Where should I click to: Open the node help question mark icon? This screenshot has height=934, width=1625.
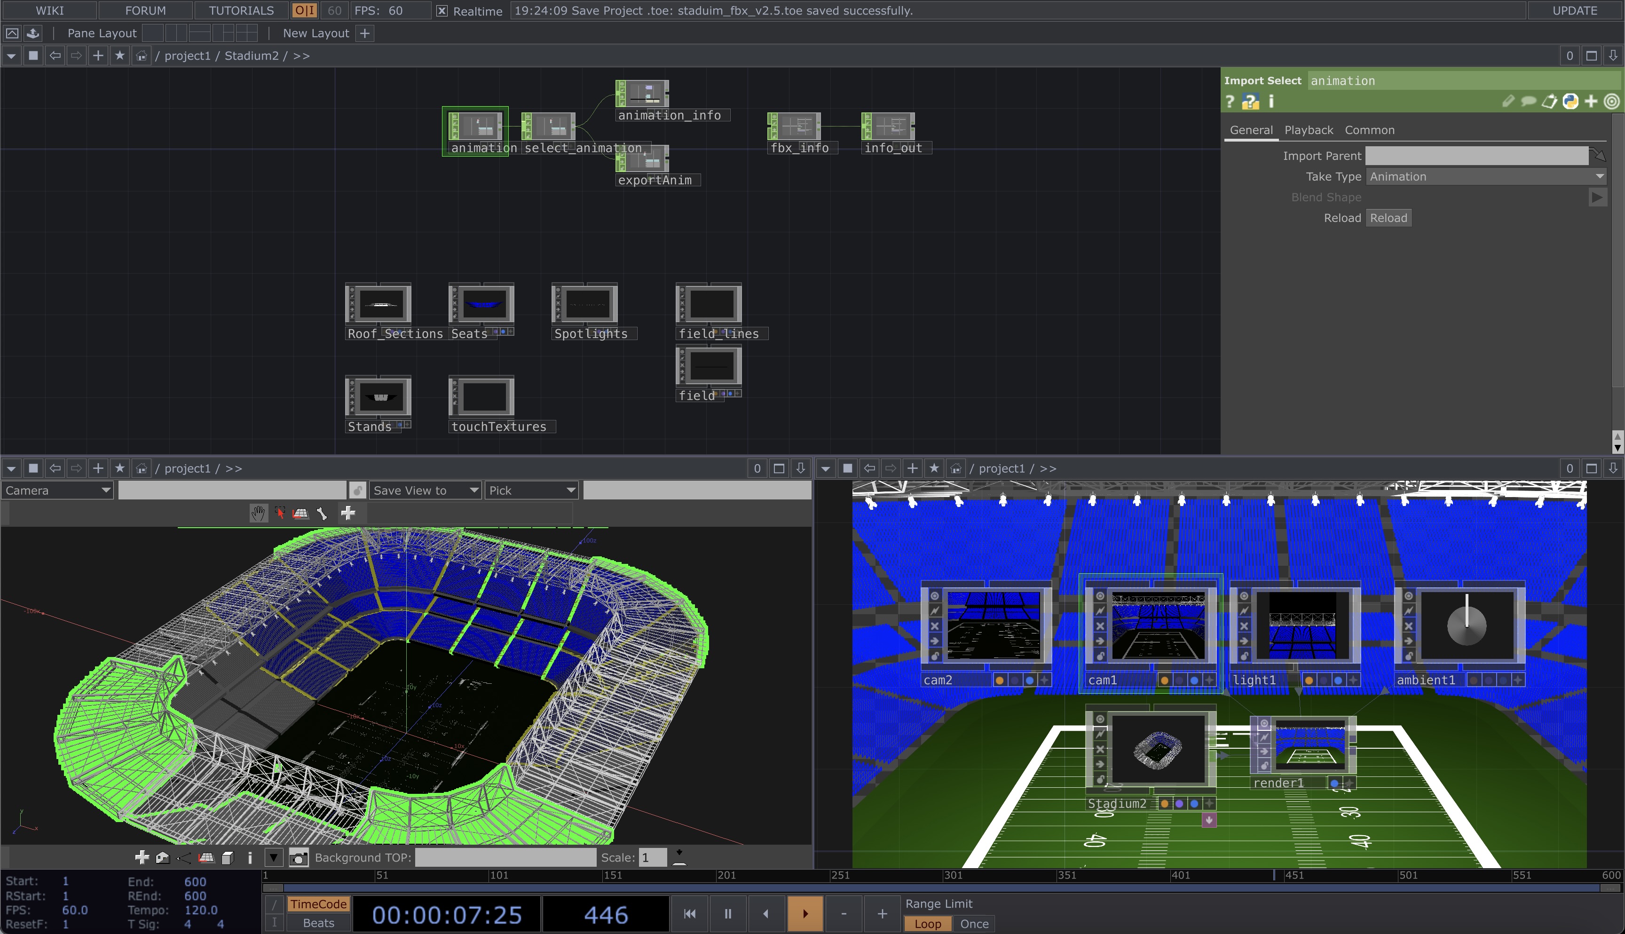coord(1230,102)
